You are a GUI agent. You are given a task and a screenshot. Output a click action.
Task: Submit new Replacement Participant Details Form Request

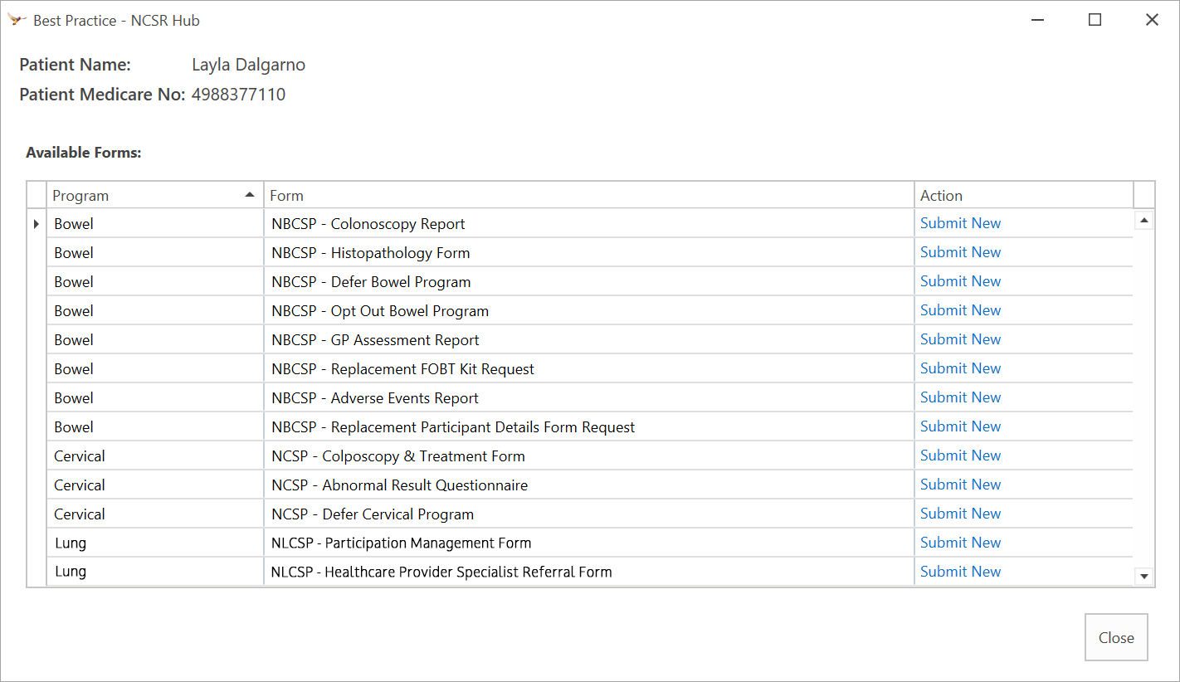pos(960,426)
